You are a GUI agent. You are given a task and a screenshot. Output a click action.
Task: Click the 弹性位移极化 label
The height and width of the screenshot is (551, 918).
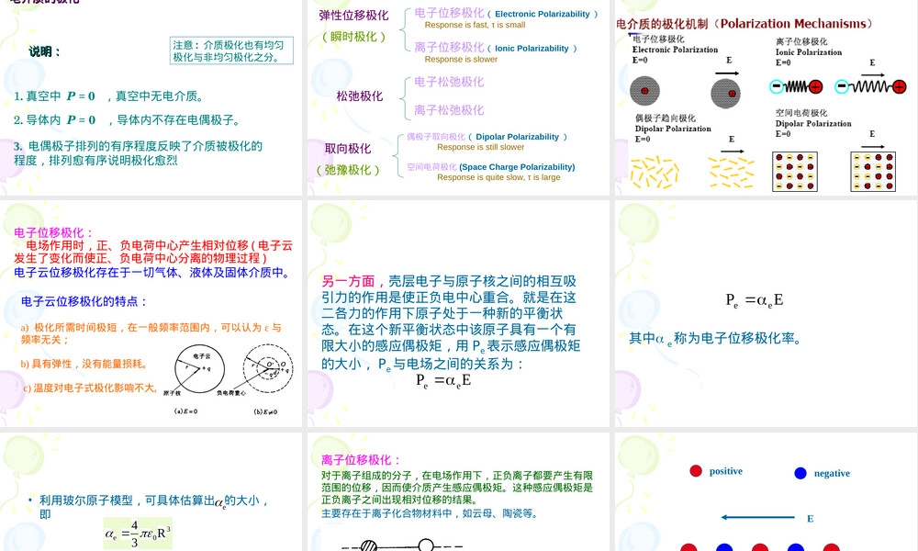click(x=353, y=16)
